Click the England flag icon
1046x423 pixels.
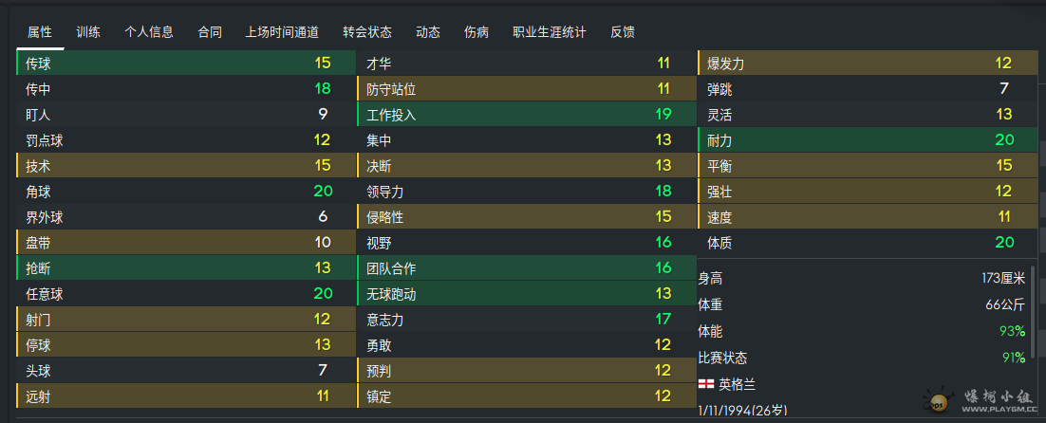tap(705, 384)
